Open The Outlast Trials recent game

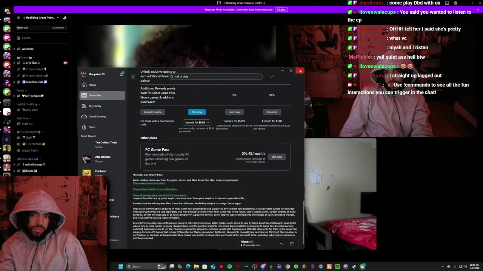102,145
